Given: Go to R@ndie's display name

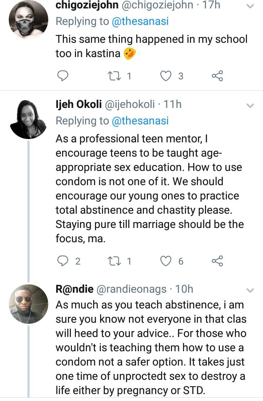Looking at the screenshot, I should 74,289.
